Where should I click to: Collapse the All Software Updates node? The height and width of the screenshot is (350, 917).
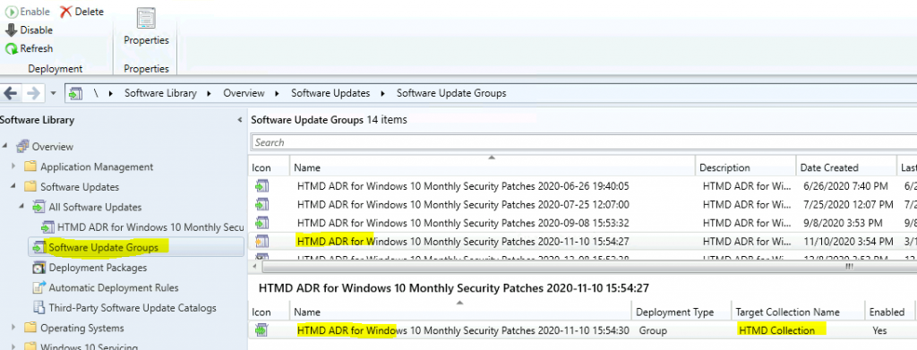click(x=22, y=207)
